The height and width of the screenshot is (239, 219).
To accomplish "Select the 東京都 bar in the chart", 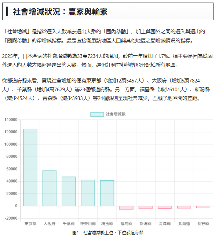I will (30, 168).
